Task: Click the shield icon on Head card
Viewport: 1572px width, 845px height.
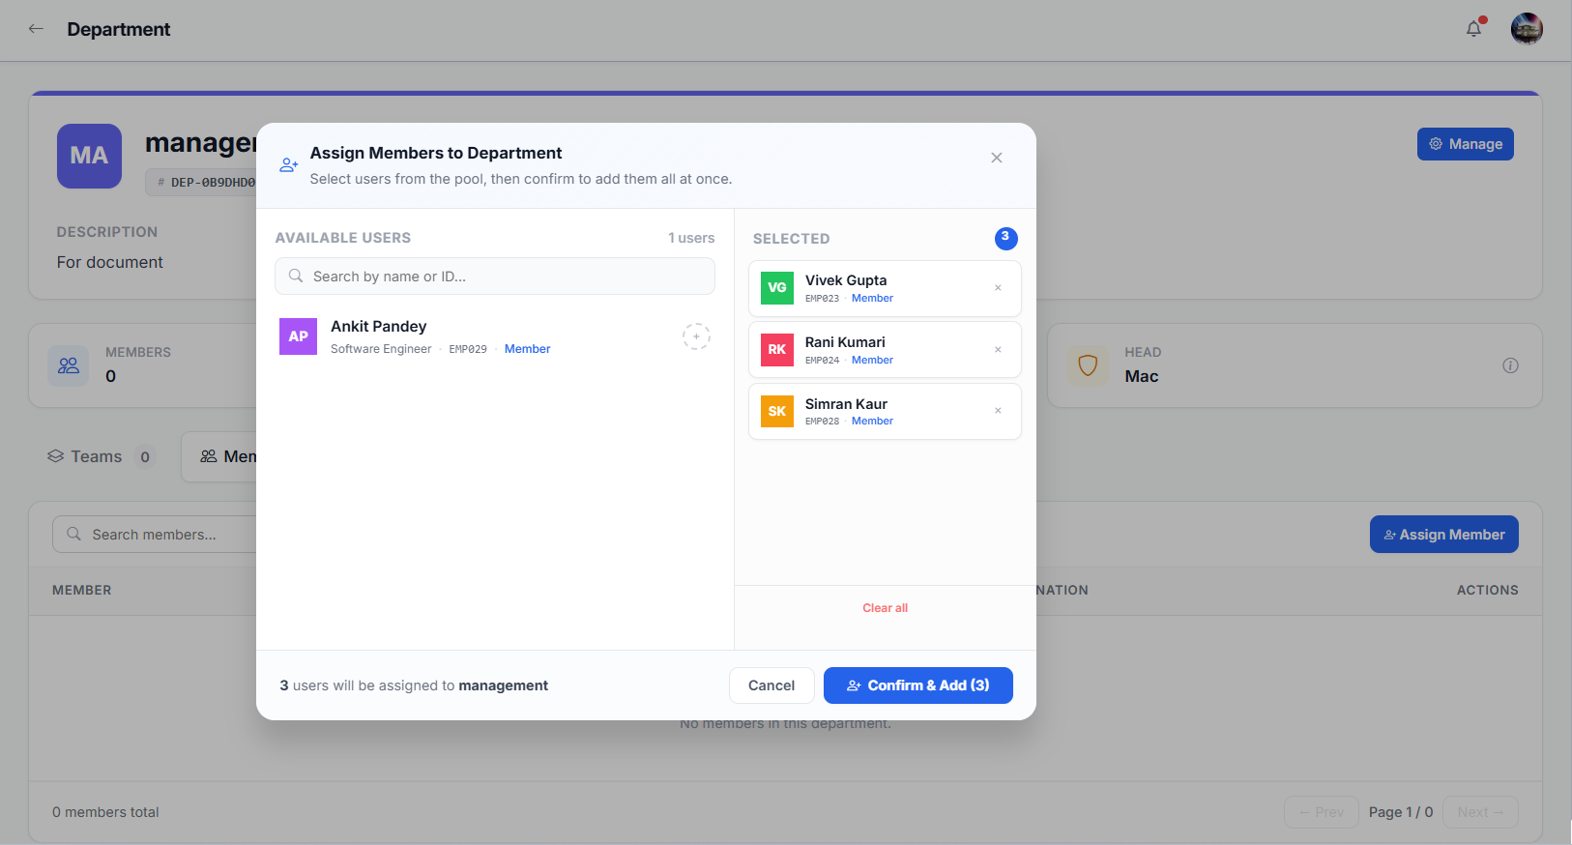Action: click(1088, 365)
